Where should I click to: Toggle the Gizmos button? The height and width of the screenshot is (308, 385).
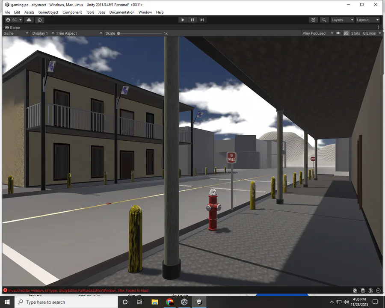[x=369, y=33]
